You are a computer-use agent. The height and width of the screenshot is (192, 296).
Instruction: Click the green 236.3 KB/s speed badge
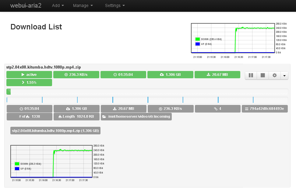(76, 75)
